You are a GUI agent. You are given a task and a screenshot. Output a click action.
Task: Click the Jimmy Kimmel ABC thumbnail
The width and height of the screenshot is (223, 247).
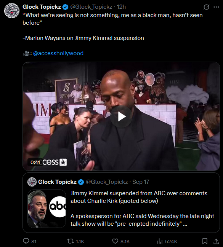[47, 209]
